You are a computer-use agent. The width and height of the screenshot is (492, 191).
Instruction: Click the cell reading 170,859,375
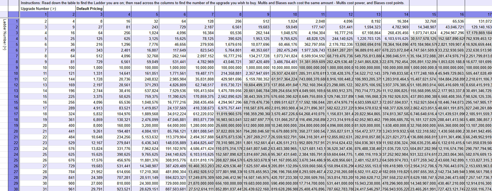point(201,96)
